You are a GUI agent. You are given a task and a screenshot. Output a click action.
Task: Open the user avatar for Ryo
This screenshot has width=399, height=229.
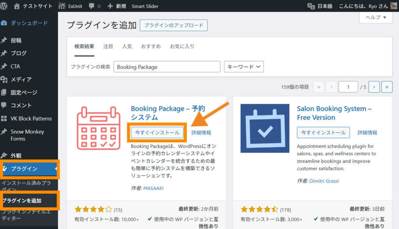[394, 6]
